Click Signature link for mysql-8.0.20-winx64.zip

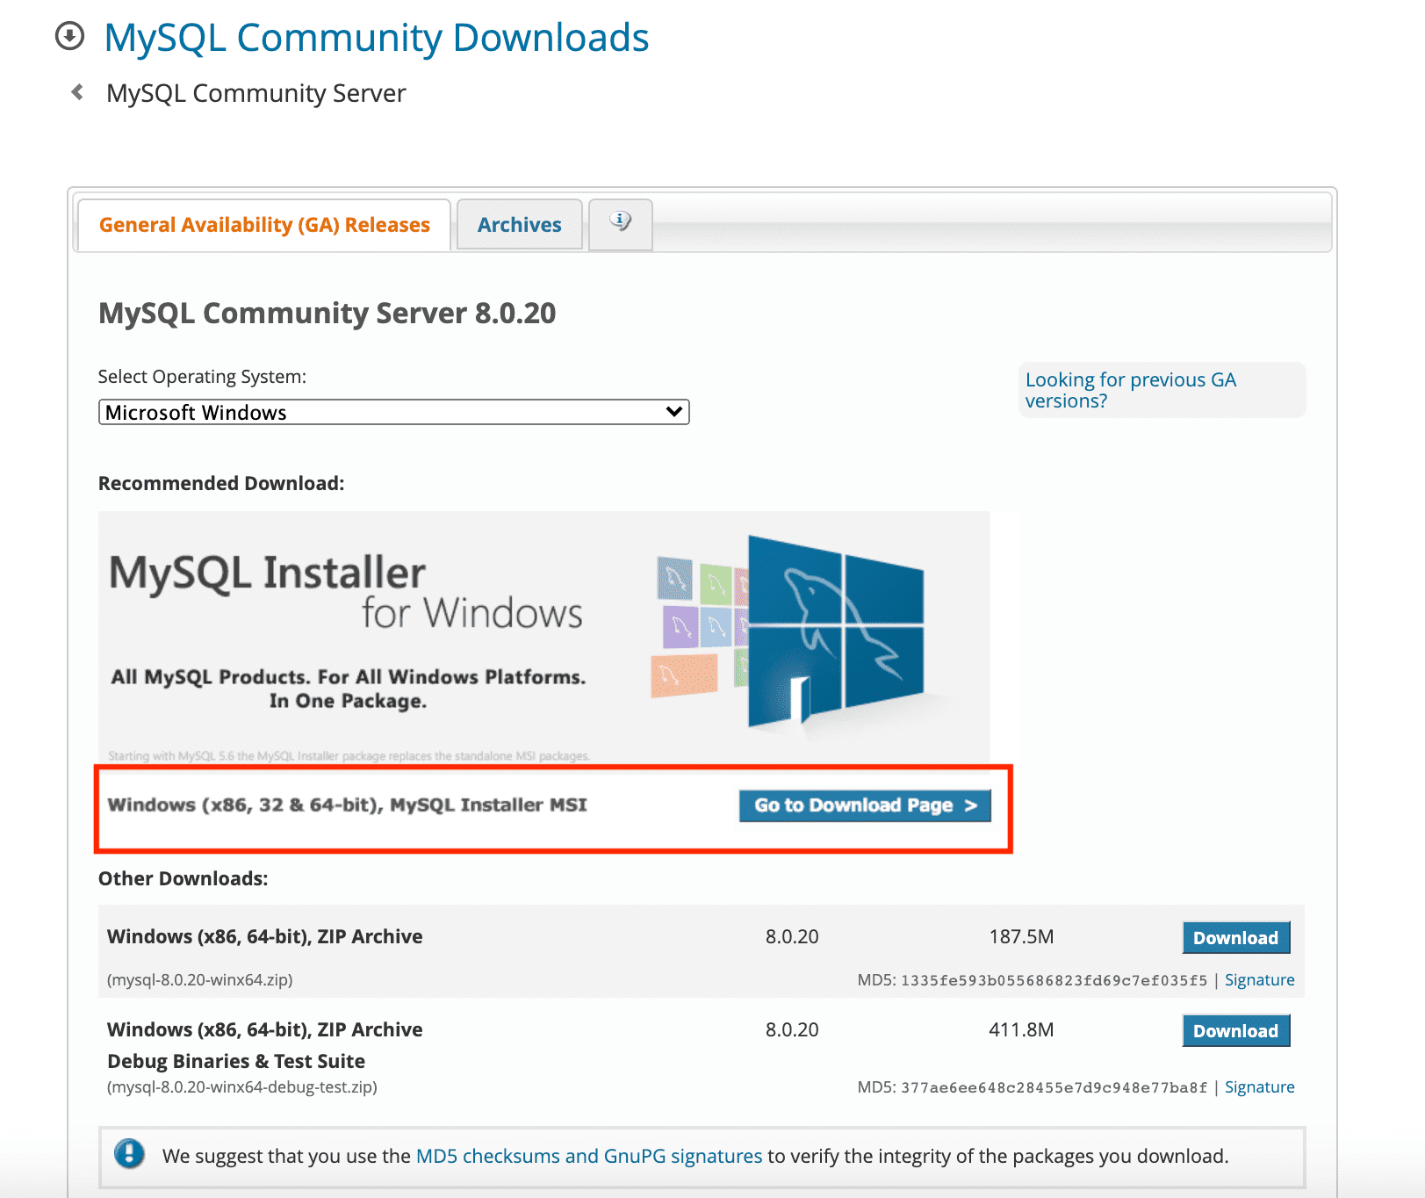[1259, 979]
